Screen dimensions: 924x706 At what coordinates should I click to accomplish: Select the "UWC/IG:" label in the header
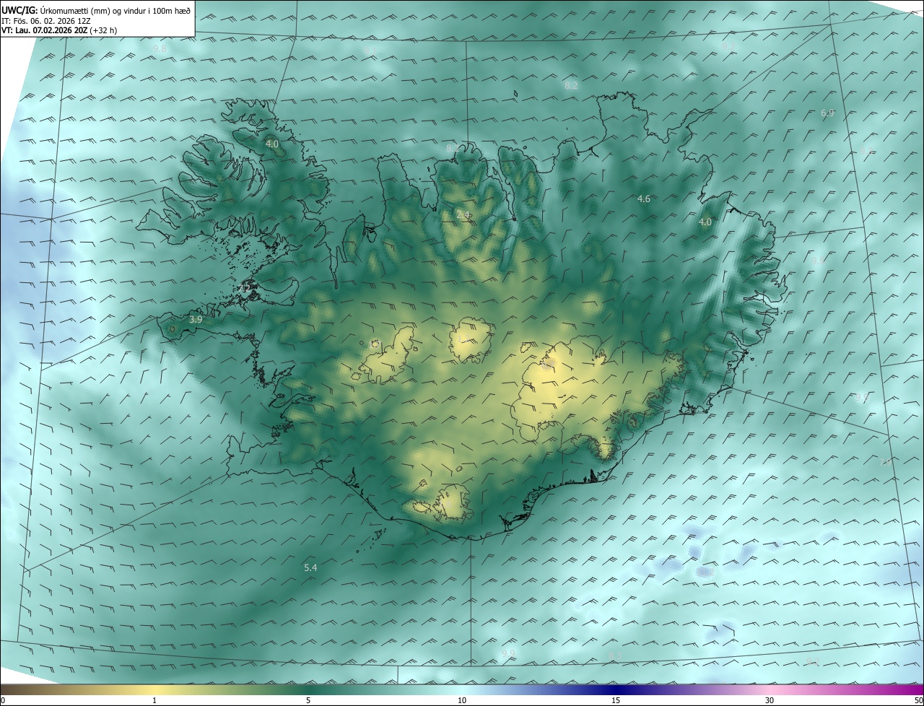point(19,9)
